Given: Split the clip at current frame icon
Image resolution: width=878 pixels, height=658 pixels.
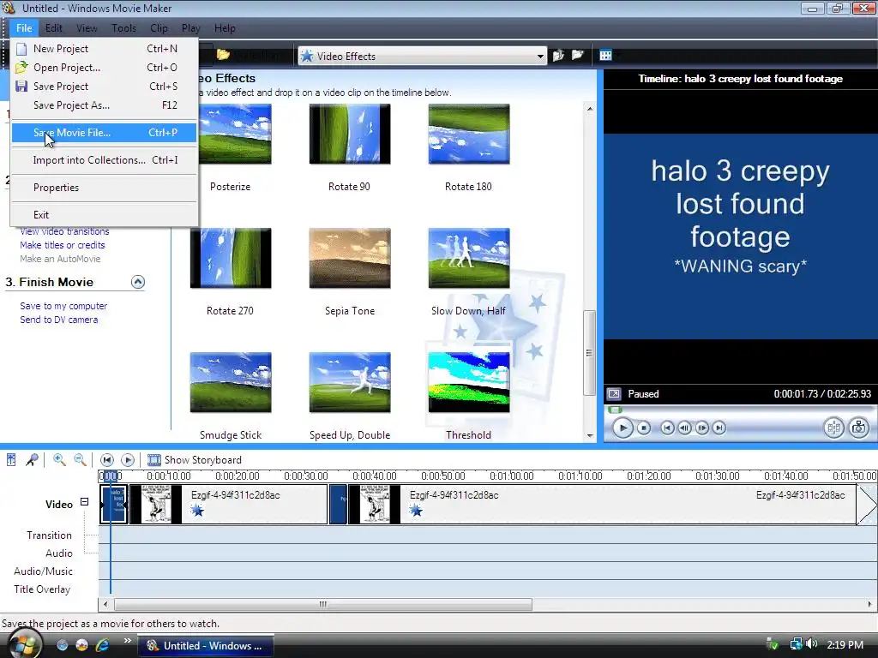Looking at the screenshot, I should [833, 428].
